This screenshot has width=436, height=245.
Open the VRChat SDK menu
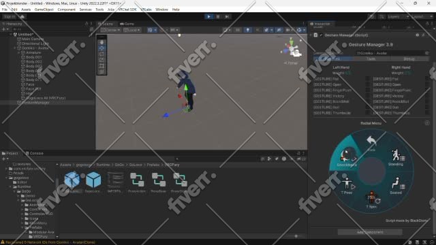tap(127, 10)
